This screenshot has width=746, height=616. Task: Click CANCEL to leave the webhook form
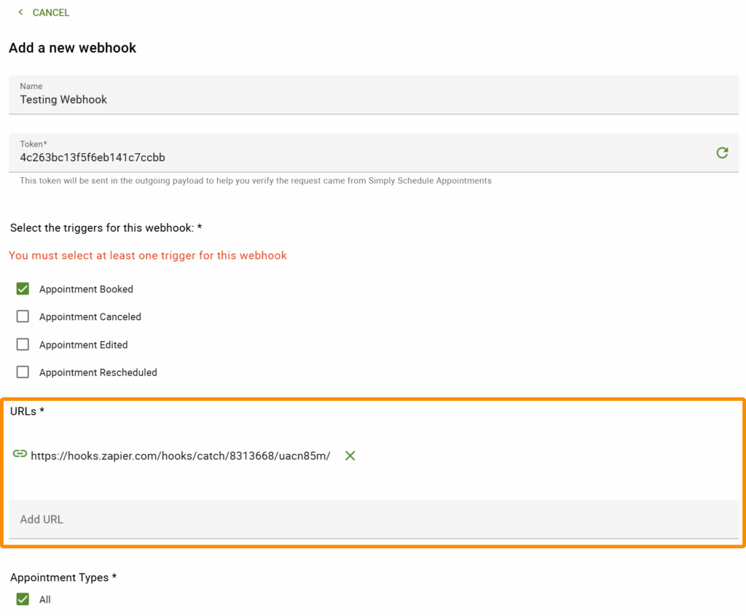(x=50, y=12)
